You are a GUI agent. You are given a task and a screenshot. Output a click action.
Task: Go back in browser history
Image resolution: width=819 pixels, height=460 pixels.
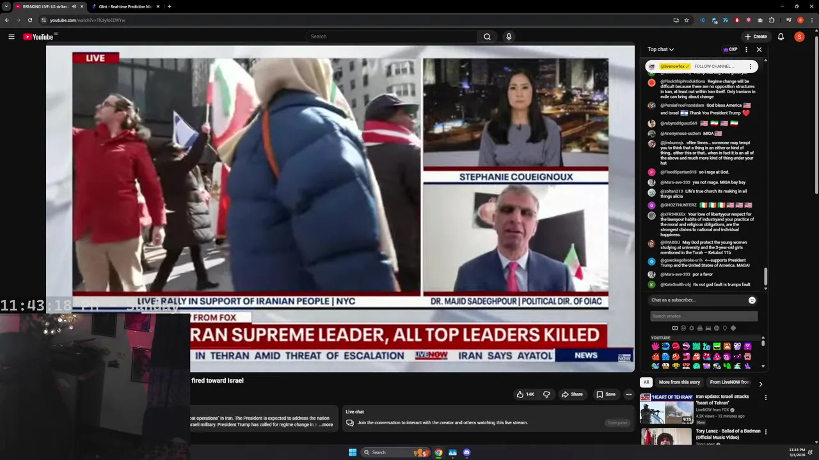(7, 20)
